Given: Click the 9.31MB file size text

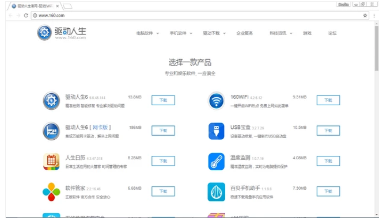Looking at the screenshot, I should [300, 97].
